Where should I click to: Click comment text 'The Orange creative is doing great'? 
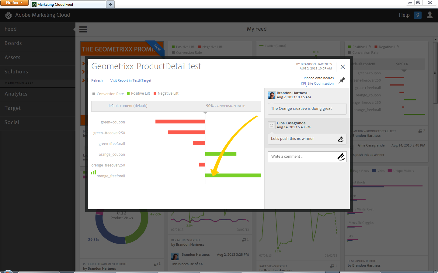click(x=301, y=109)
